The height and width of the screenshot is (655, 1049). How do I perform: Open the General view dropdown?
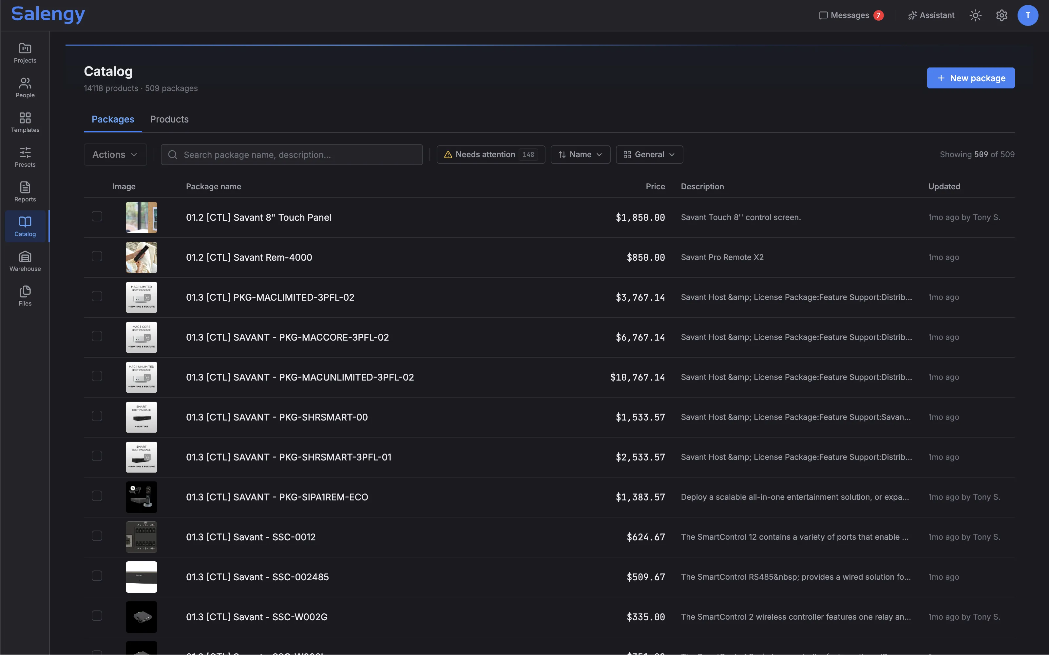(649, 155)
